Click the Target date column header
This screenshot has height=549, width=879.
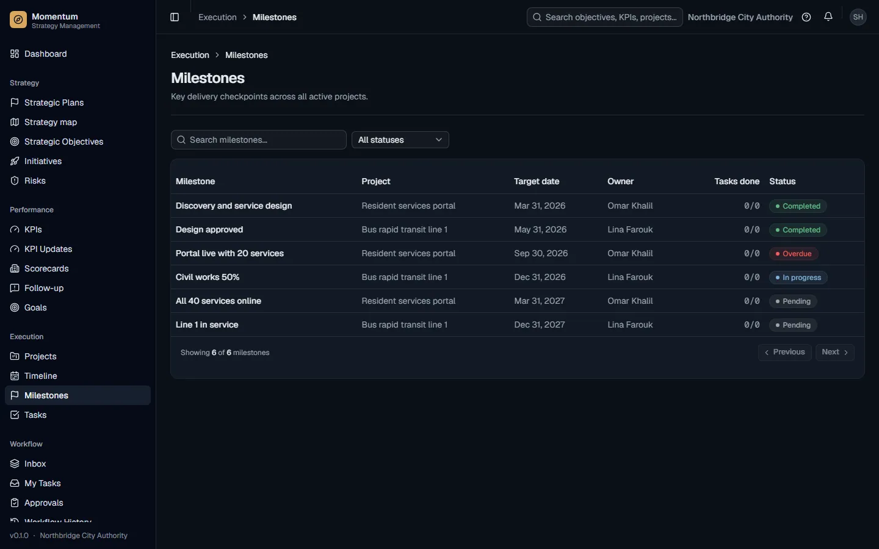point(537,181)
